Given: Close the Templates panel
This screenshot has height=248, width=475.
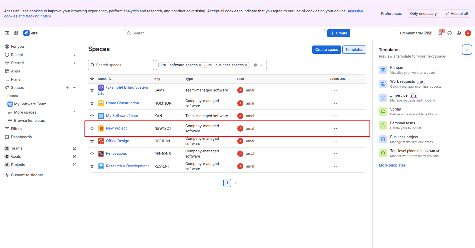Looking at the screenshot, I should point(467,50).
